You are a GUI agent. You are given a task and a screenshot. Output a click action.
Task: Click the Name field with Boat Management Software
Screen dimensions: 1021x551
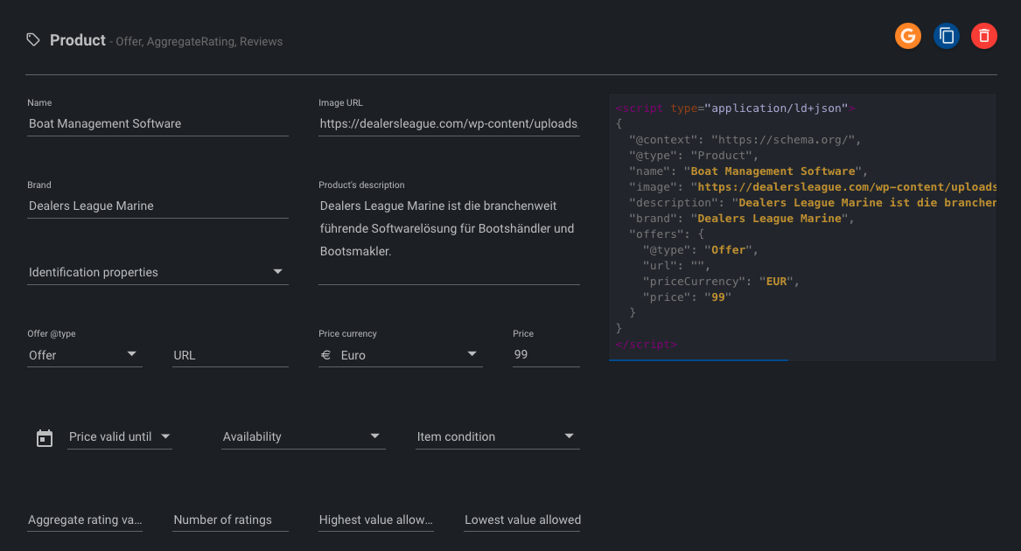[157, 123]
